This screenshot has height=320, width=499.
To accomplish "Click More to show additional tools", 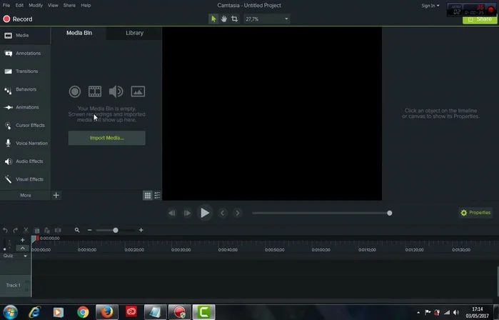I will pyautogui.click(x=25, y=195).
